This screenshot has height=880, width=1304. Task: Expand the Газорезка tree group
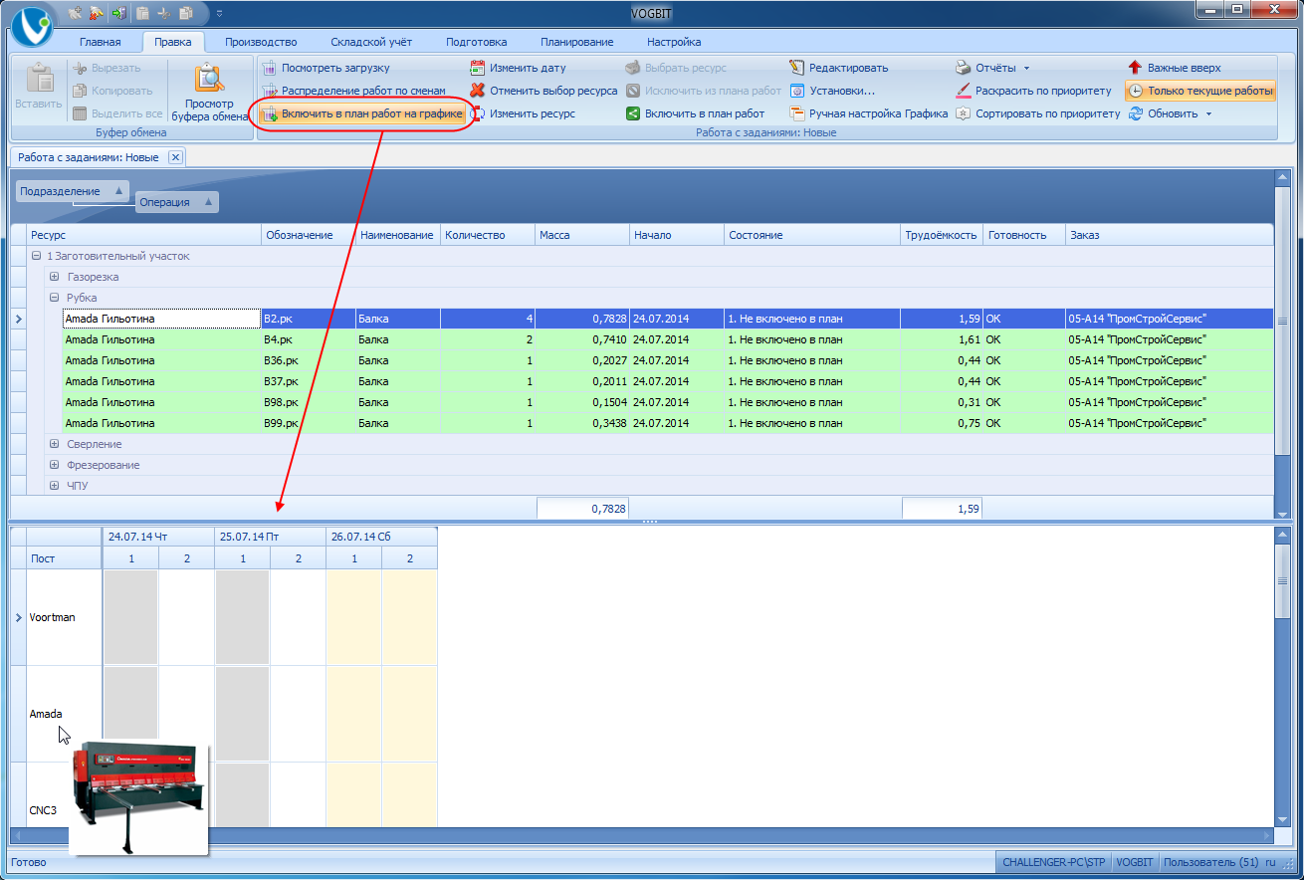pos(55,277)
